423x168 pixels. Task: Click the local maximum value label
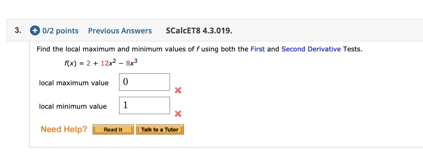click(x=74, y=83)
